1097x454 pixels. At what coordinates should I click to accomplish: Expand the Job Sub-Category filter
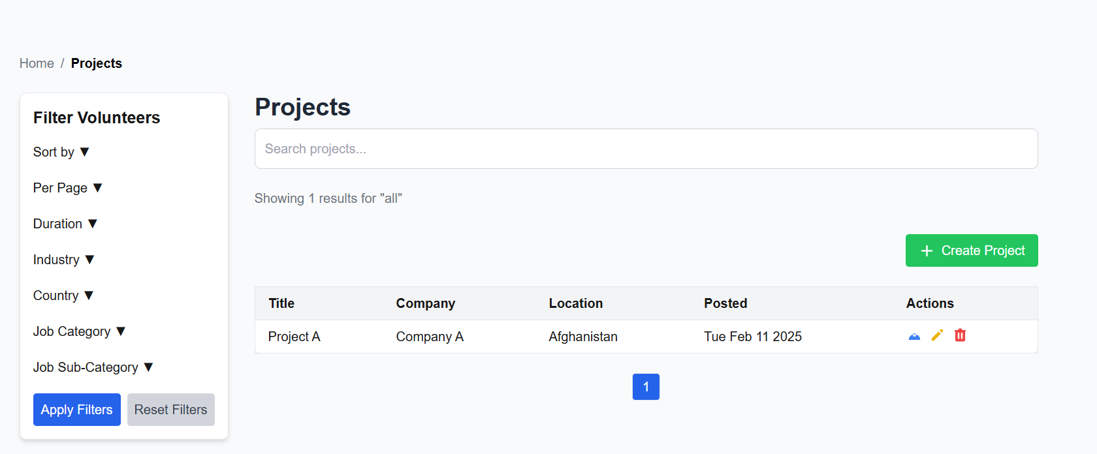coord(93,367)
